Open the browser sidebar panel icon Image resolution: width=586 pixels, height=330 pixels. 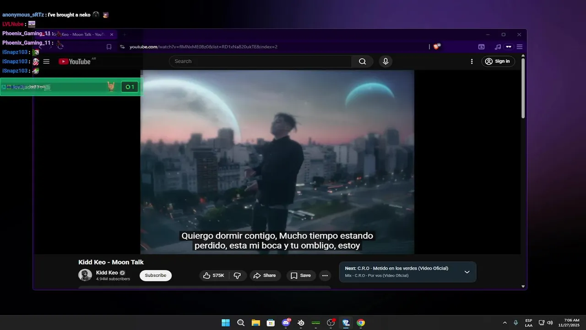pos(481,47)
